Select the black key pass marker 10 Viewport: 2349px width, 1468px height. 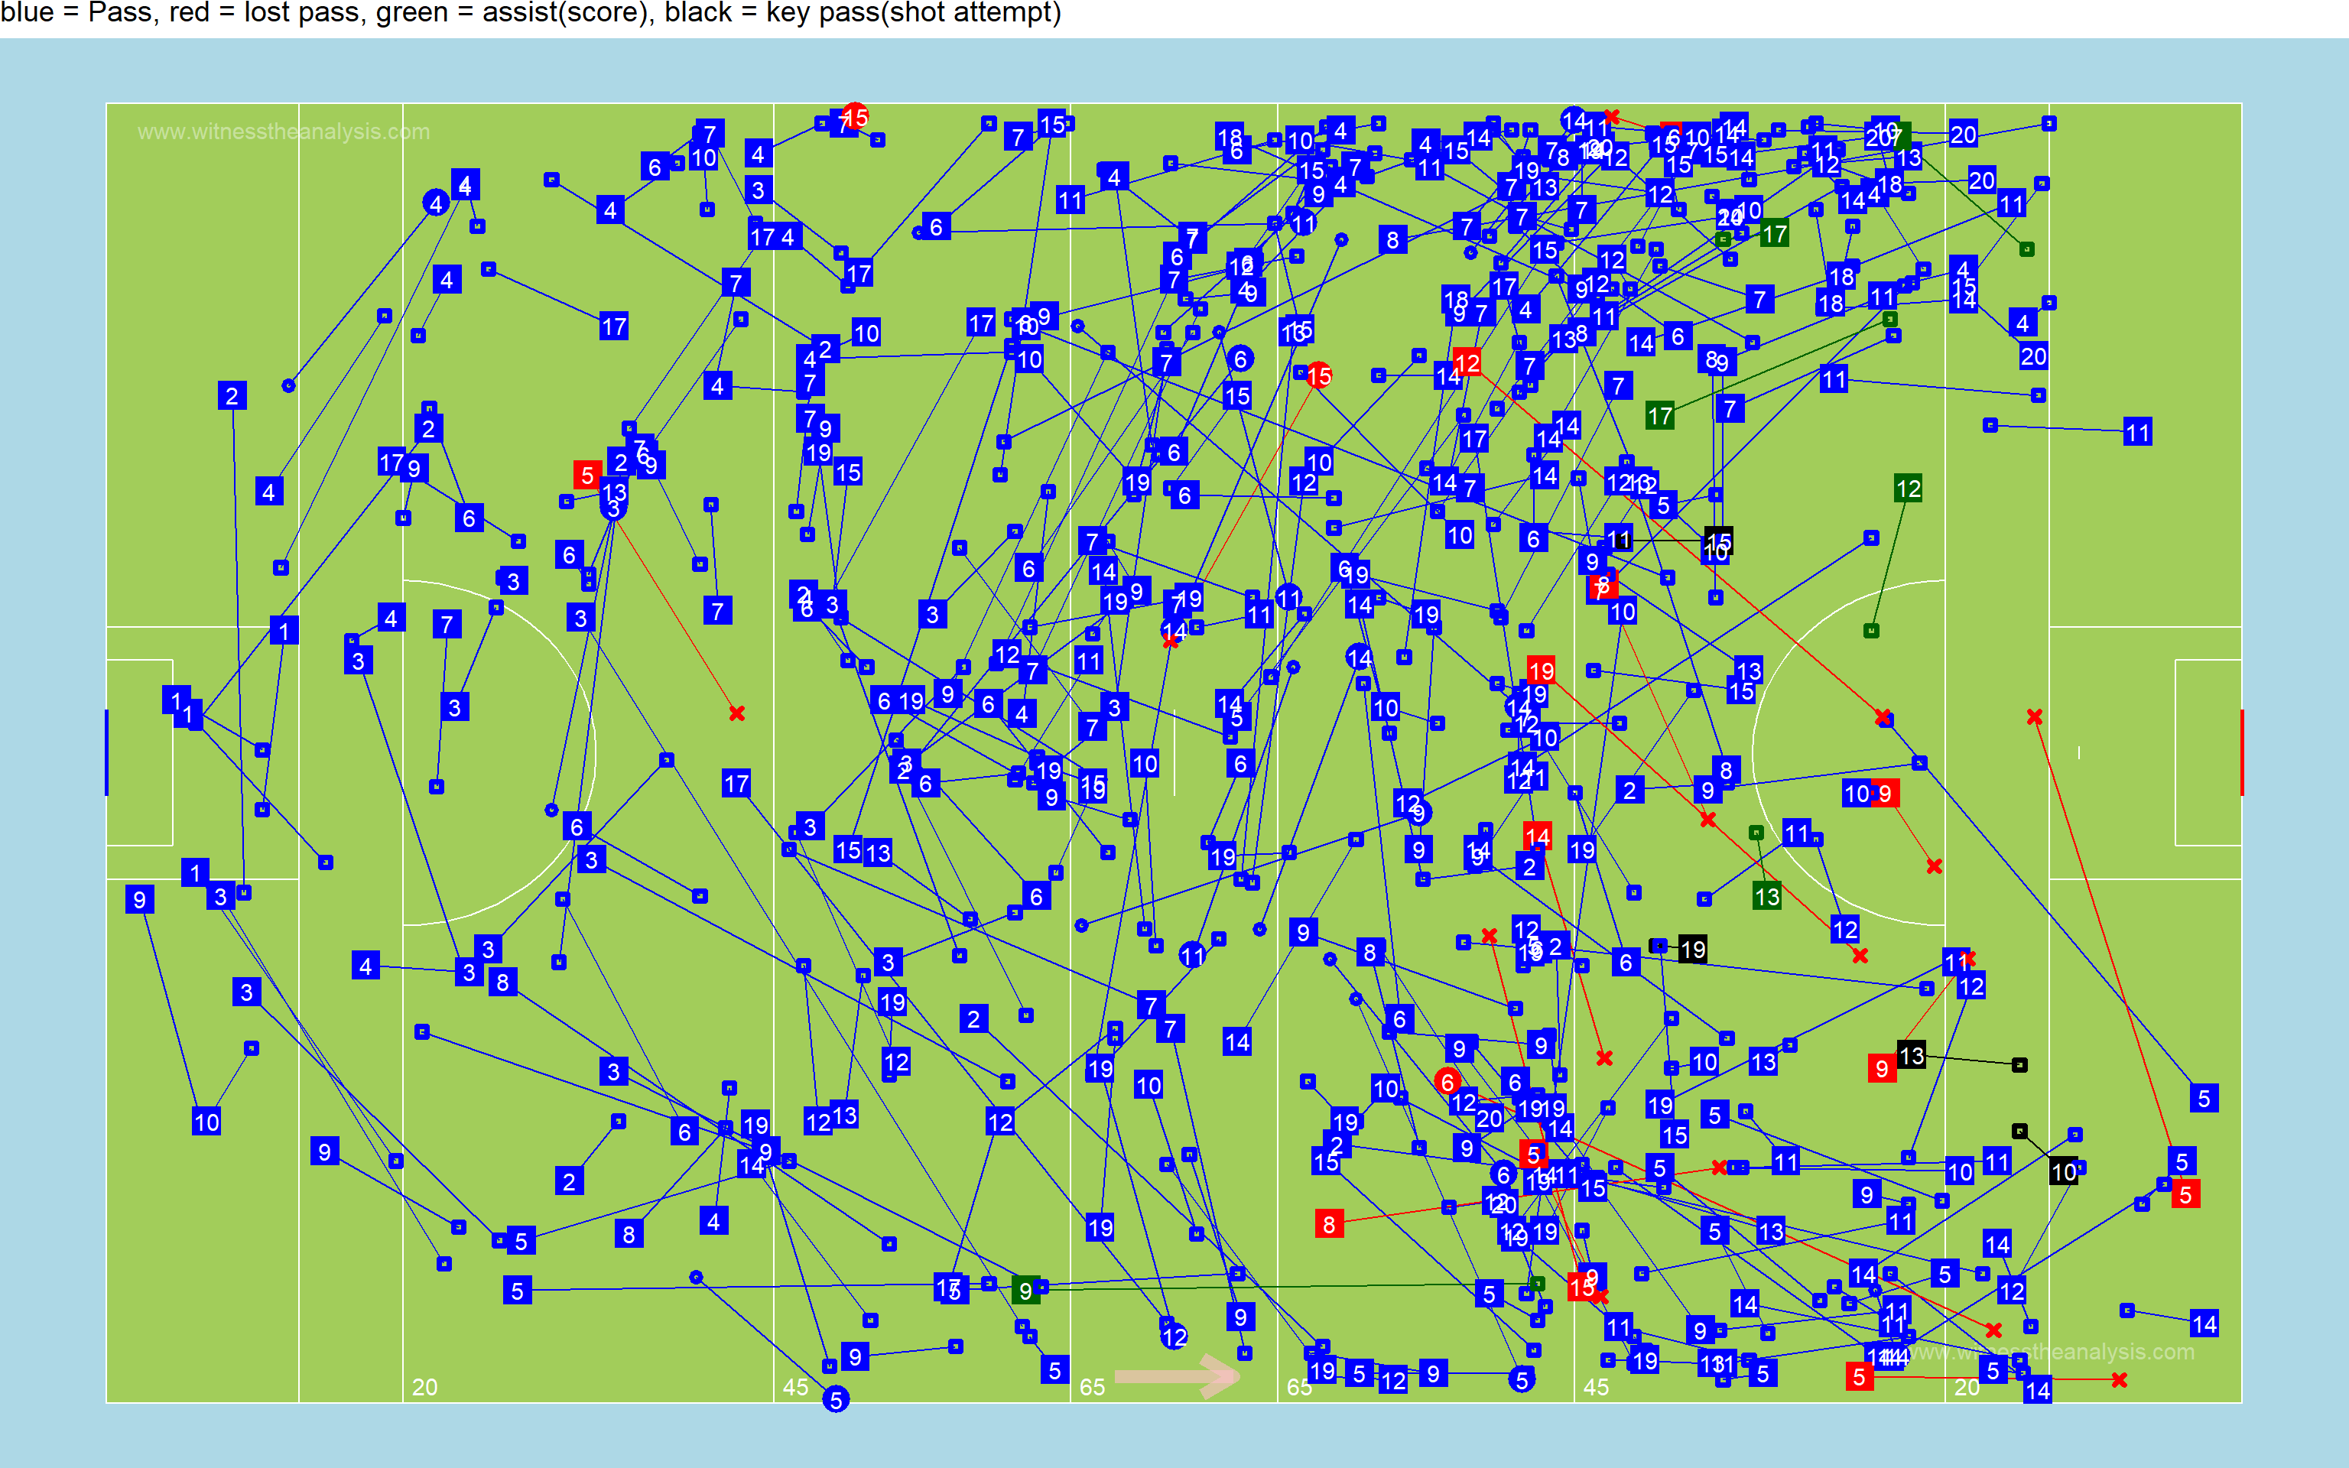[2063, 1171]
